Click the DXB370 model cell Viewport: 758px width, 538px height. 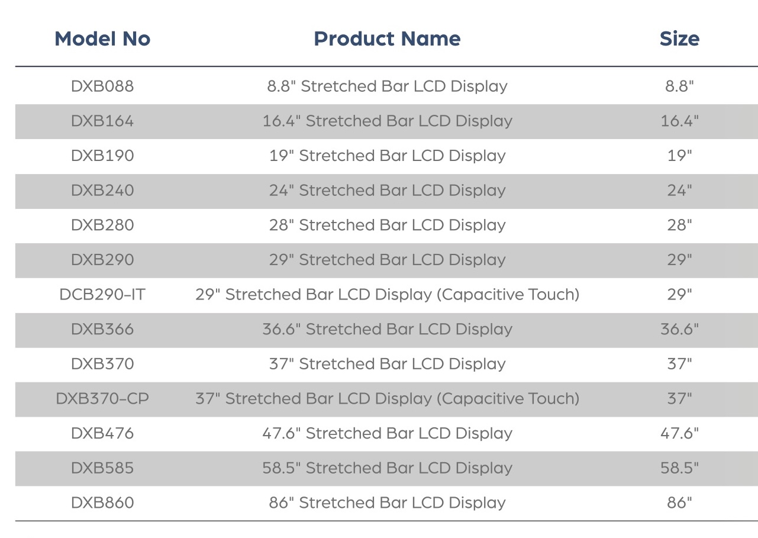pos(102,364)
